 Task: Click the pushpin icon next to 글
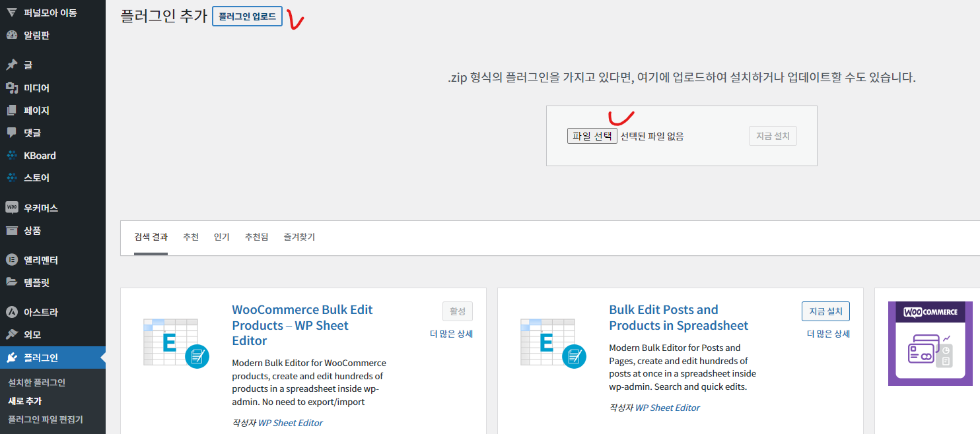click(11, 65)
